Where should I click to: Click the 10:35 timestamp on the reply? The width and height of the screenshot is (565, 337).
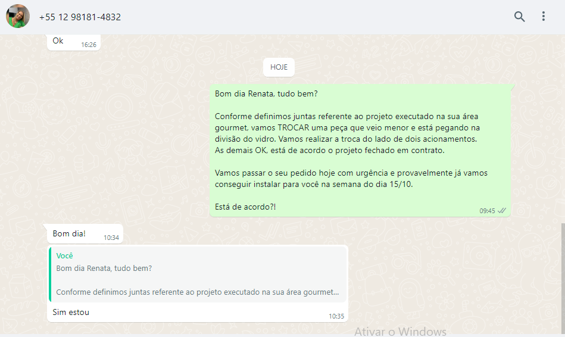click(x=336, y=316)
